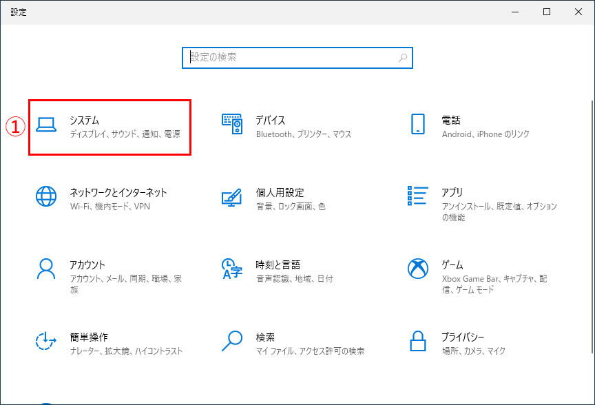Open the プライバシー padlock icon

pos(418,341)
